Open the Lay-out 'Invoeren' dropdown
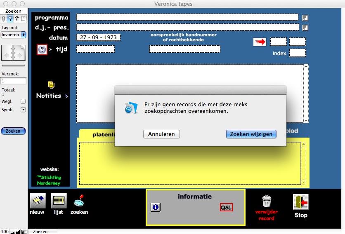The height and width of the screenshot is (234, 345). coord(13,35)
